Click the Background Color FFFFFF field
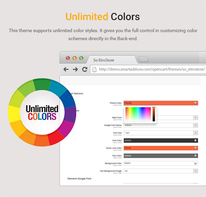 [x=157, y=163]
